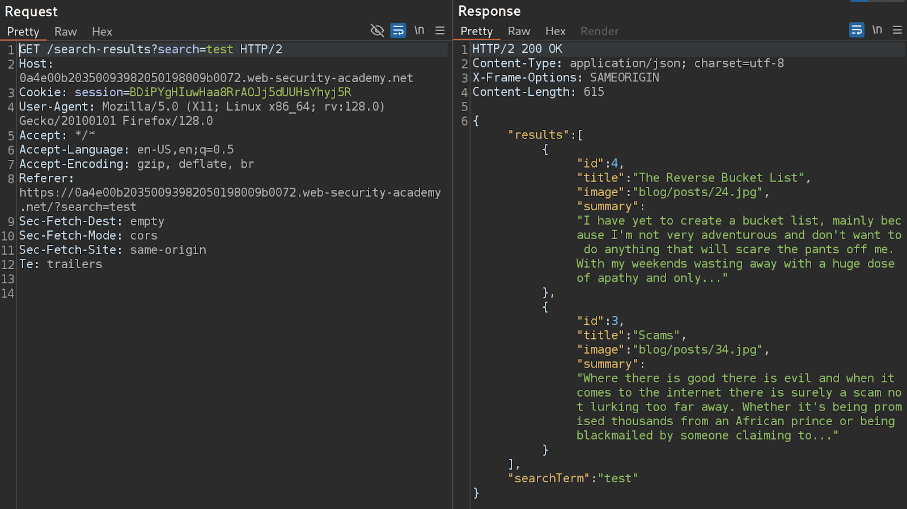The image size is (907, 509).
Task: Show non-printable \n characters in Response
Action: tap(877, 30)
